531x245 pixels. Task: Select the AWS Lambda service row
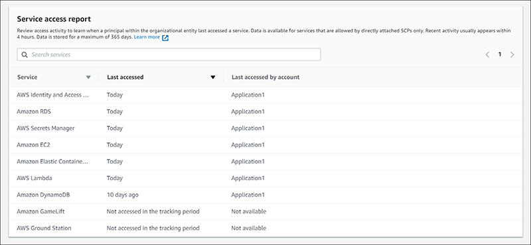click(x=265, y=178)
